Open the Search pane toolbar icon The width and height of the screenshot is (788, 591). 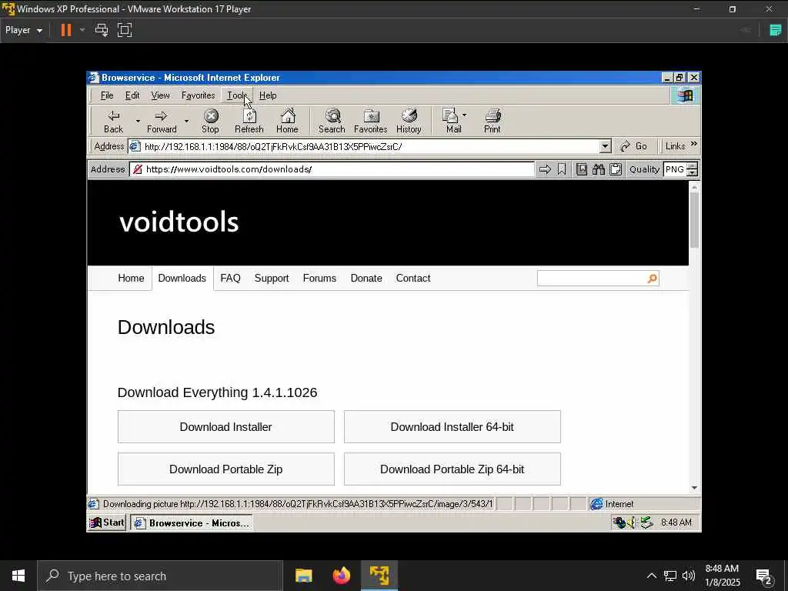332,121
